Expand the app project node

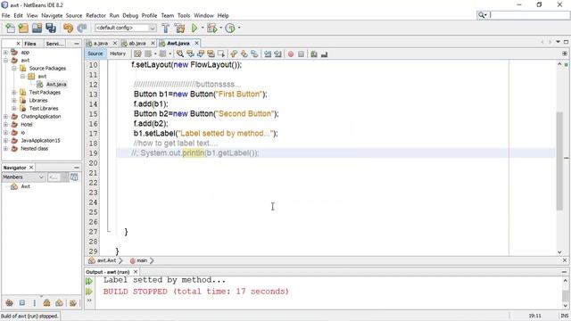pos(5,53)
